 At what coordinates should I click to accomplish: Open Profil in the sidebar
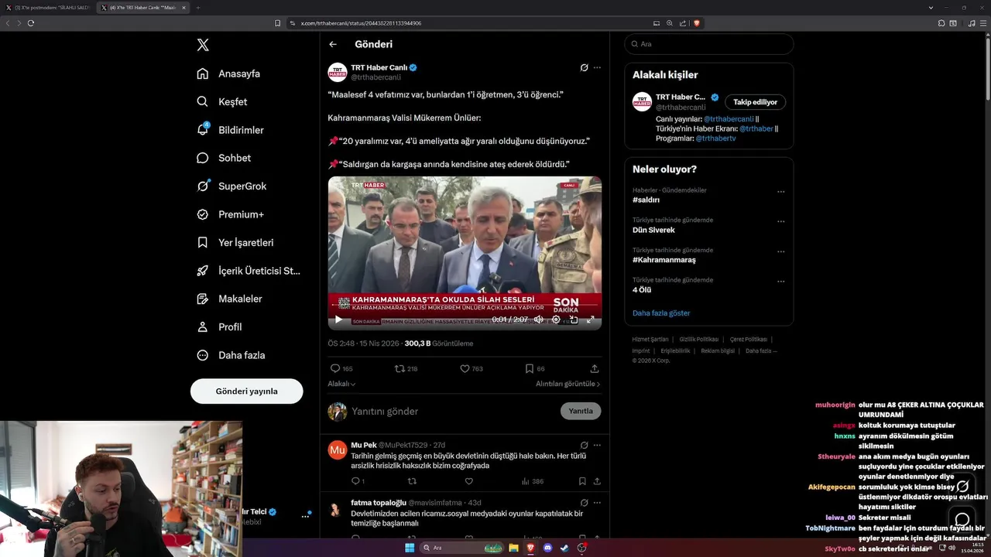[219, 326]
